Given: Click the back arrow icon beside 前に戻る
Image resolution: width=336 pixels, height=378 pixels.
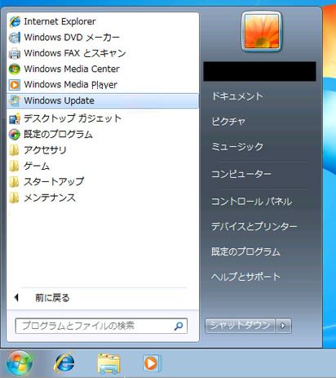Looking at the screenshot, I should tap(16, 298).
